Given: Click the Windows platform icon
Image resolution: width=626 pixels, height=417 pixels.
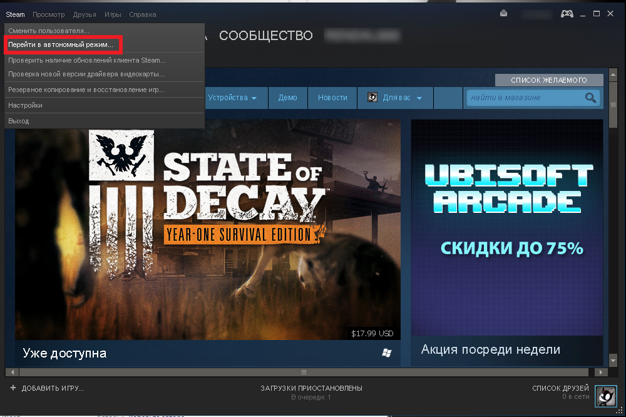Looking at the screenshot, I should (386, 353).
